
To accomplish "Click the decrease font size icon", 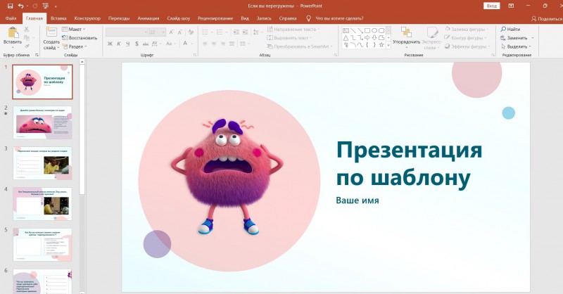I will 180,32.
